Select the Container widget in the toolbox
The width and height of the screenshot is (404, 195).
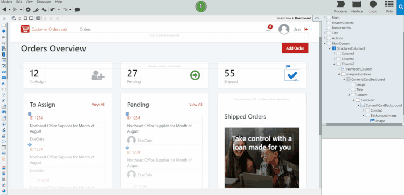pyautogui.click(x=4, y=25)
